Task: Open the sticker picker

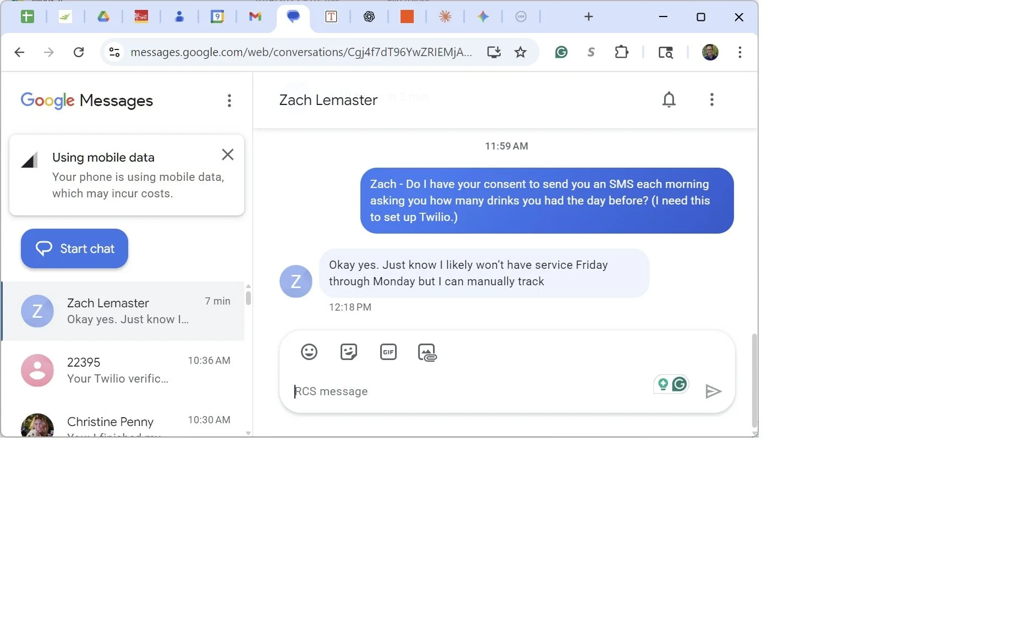Action: pyautogui.click(x=349, y=352)
